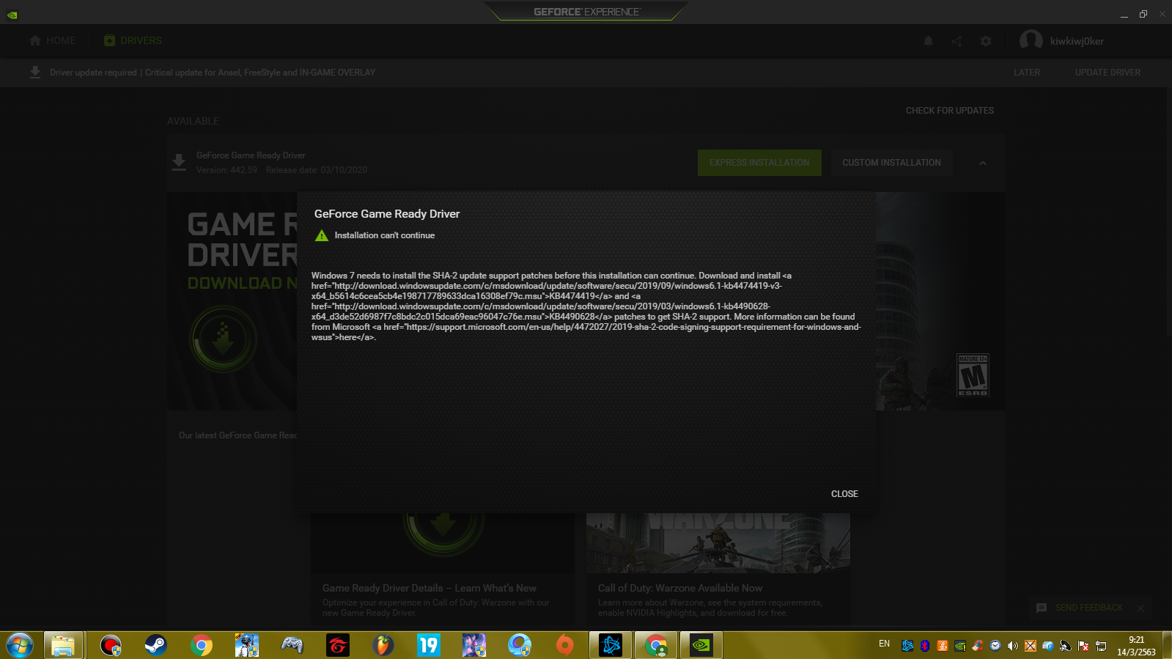Click the Bluetooth tray icon
Viewport: 1172px width, 659px height.
925,646
